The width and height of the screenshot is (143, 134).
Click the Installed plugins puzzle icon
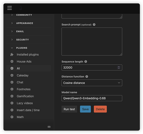tap(12, 54)
